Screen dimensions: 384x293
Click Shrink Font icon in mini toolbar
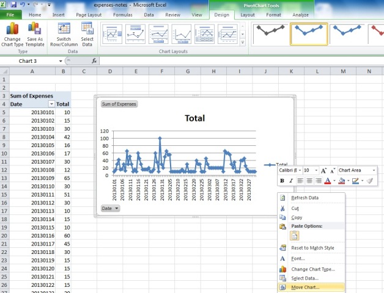[333, 170]
